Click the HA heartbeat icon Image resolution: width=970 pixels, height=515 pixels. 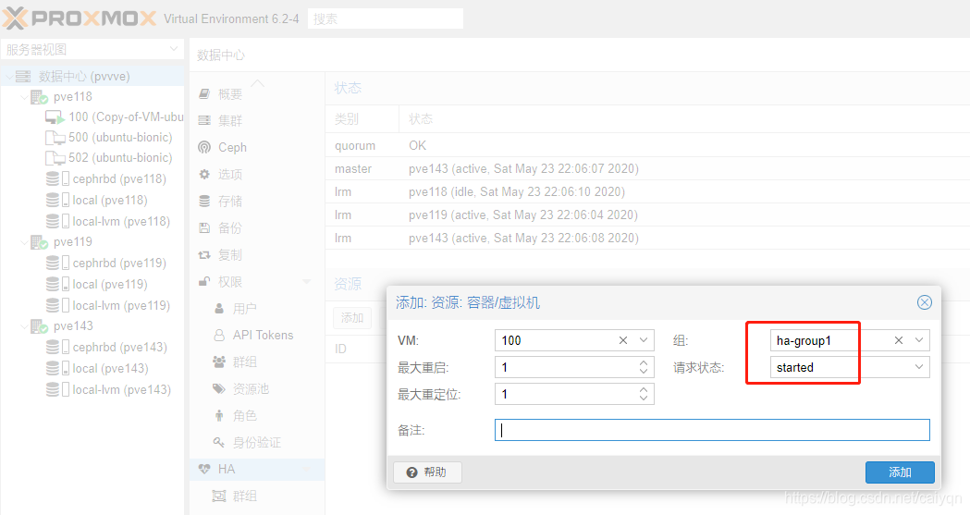(204, 470)
